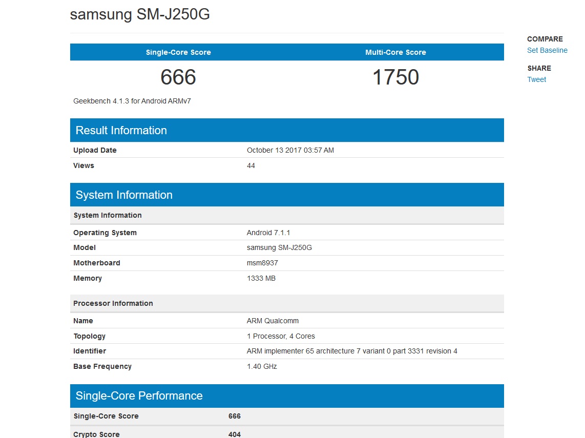Image resolution: width=585 pixels, height=438 pixels.
Task: Select the Operating System label
Action: 105,233
